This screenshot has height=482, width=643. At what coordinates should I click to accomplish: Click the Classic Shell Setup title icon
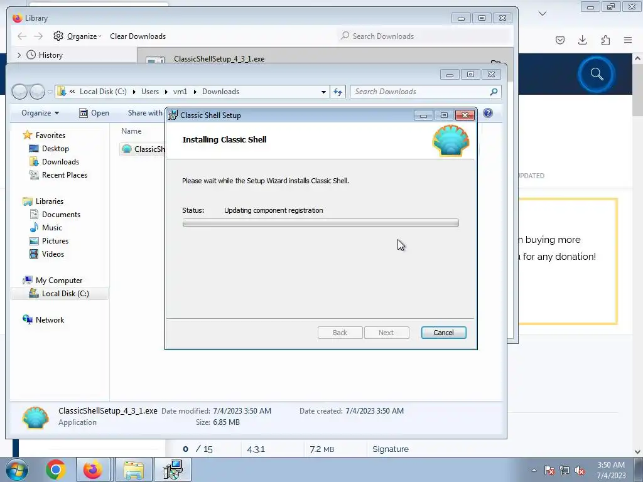point(173,115)
